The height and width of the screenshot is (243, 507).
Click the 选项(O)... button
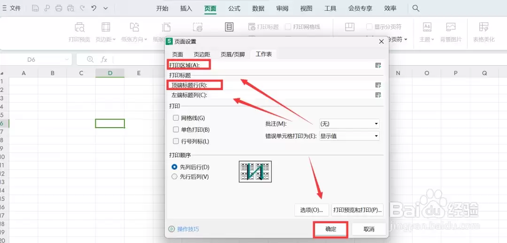coord(312,210)
